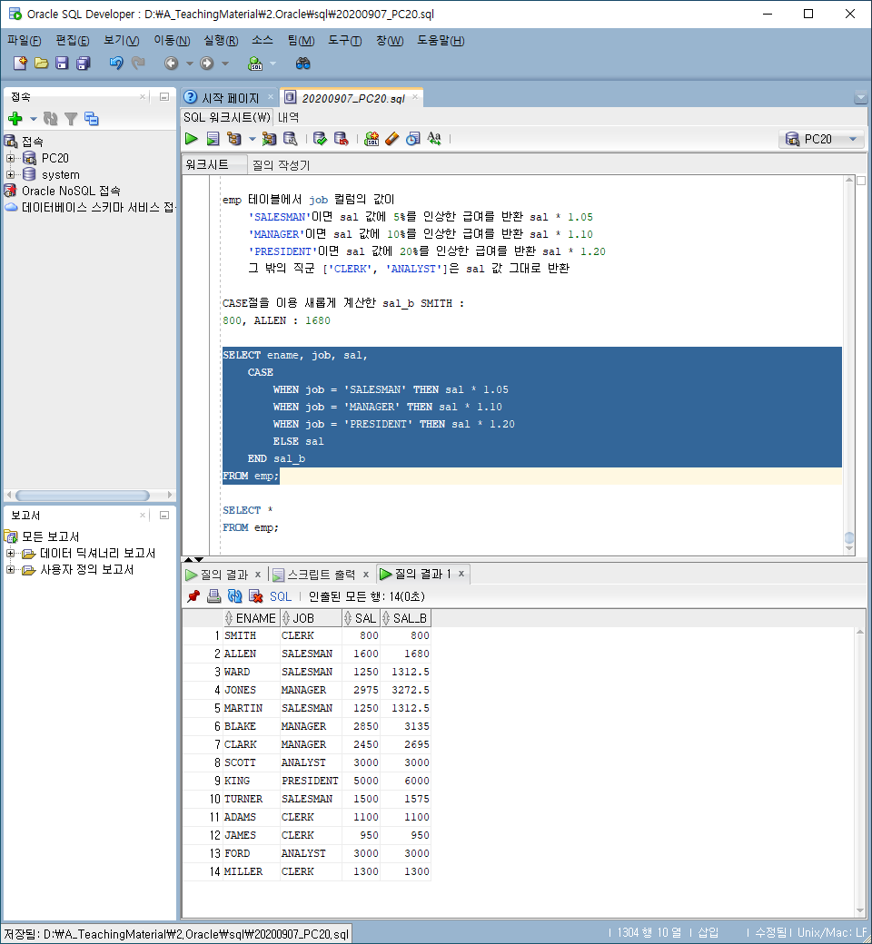Select the first 질의 결과 tab
The image size is (872, 944).
tap(224, 575)
